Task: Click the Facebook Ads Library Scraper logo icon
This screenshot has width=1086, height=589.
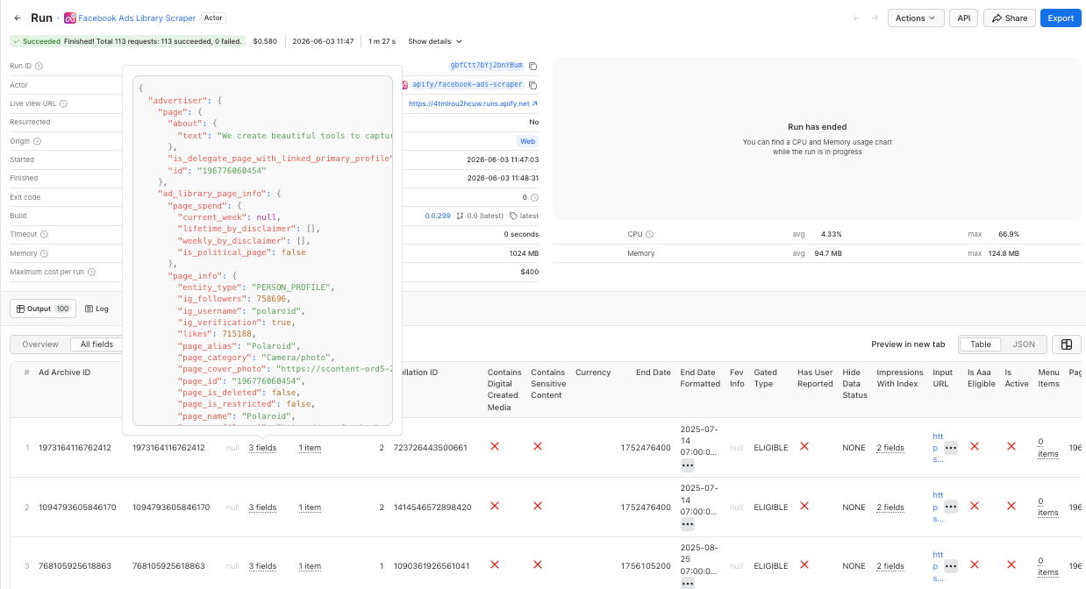Action: (x=70, y=18)
